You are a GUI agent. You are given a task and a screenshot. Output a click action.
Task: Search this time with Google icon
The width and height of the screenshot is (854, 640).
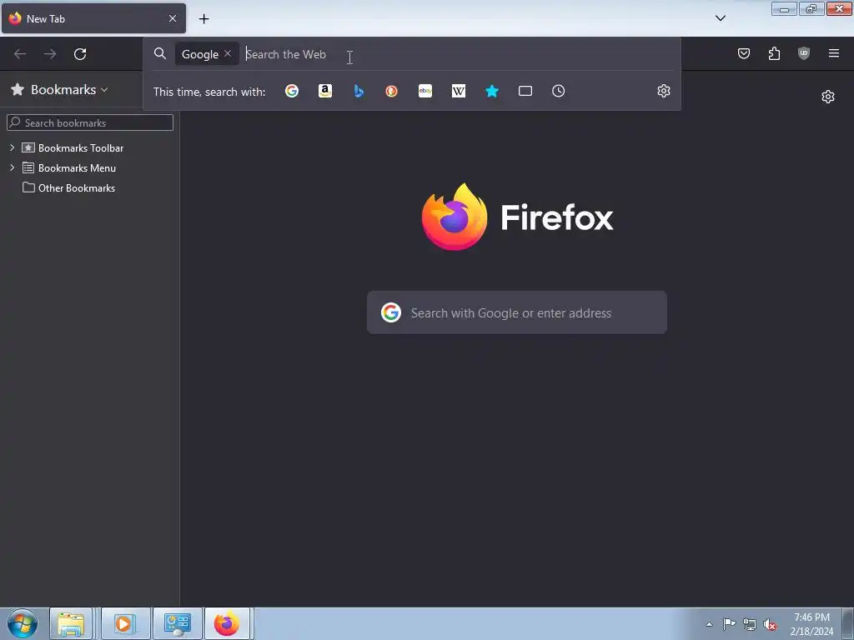(292, 91)
